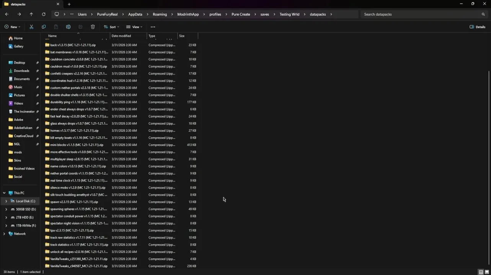491x275 pixels.
Task: Open the View dropdown
Action: [134, 27]
